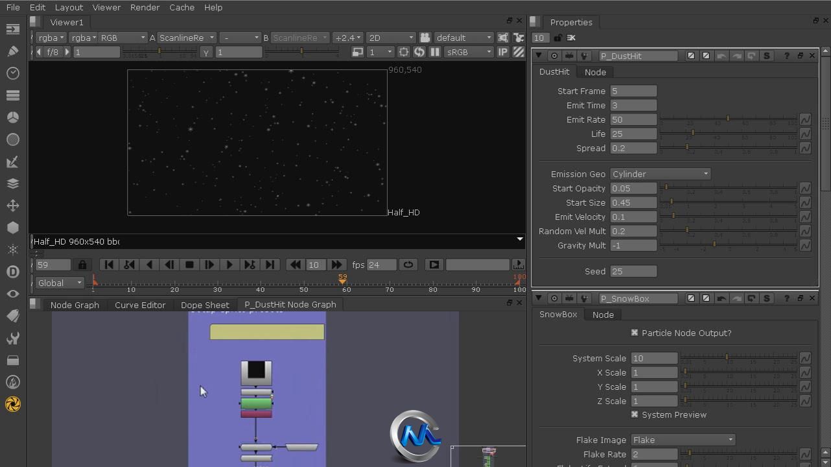The height and width of the screenshot is (467, 831).
Task: Open the 3D nodes hexagon icon
Action: pyautogui.click(x=12, y=228)
